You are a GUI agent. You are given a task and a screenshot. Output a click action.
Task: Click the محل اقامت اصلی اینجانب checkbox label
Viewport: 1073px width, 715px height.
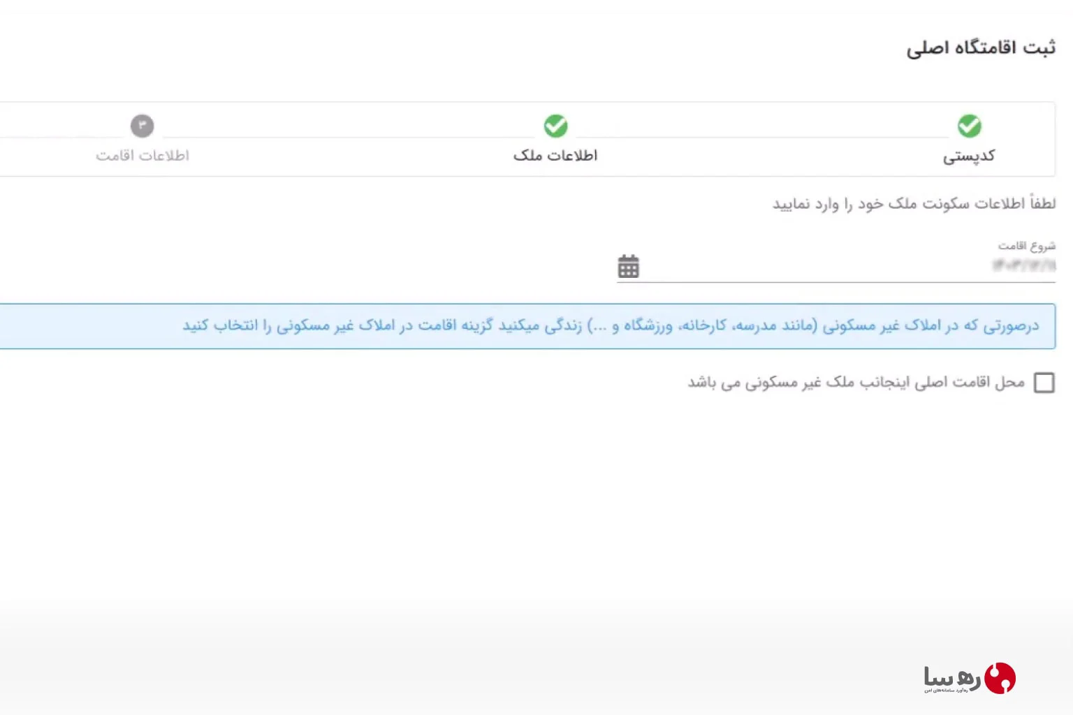[856, 383]
